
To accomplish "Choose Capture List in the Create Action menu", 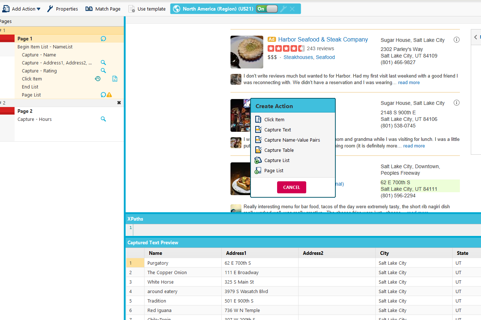I will [293, 160].
